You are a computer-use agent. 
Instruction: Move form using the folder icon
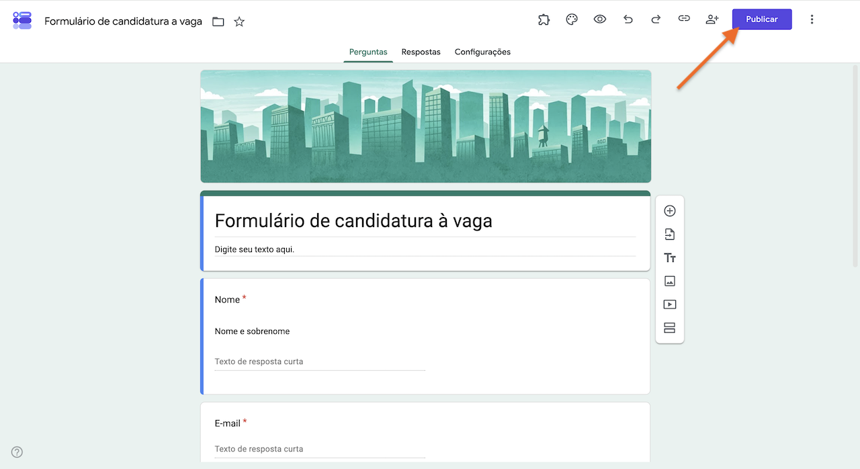tap(218, 22)
